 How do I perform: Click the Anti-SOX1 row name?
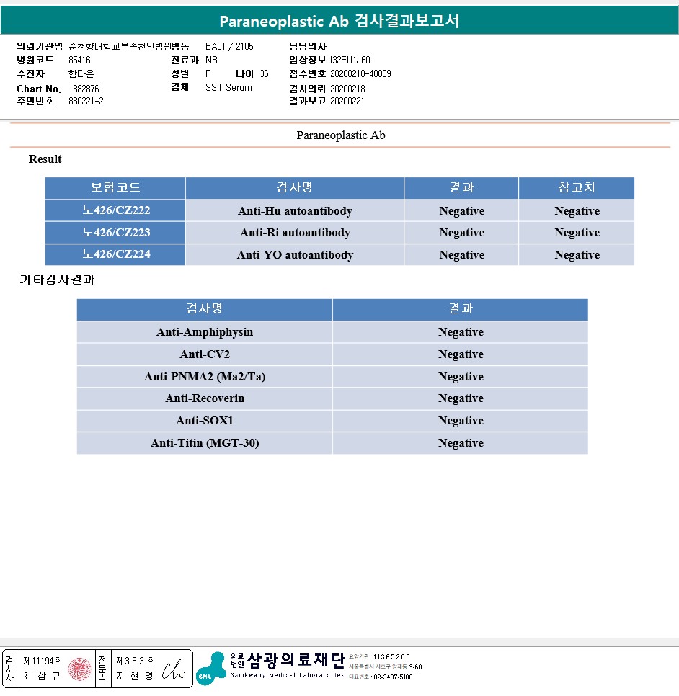coord(205,420)
